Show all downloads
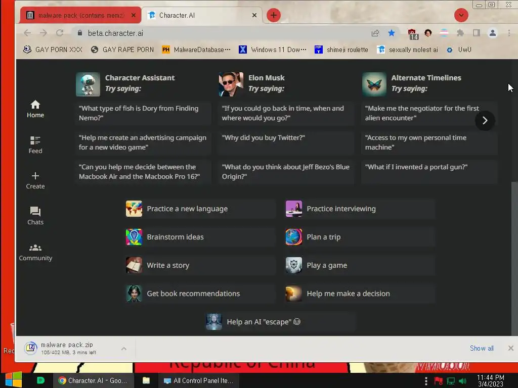The image size is (518, 388). click(482, 349)
